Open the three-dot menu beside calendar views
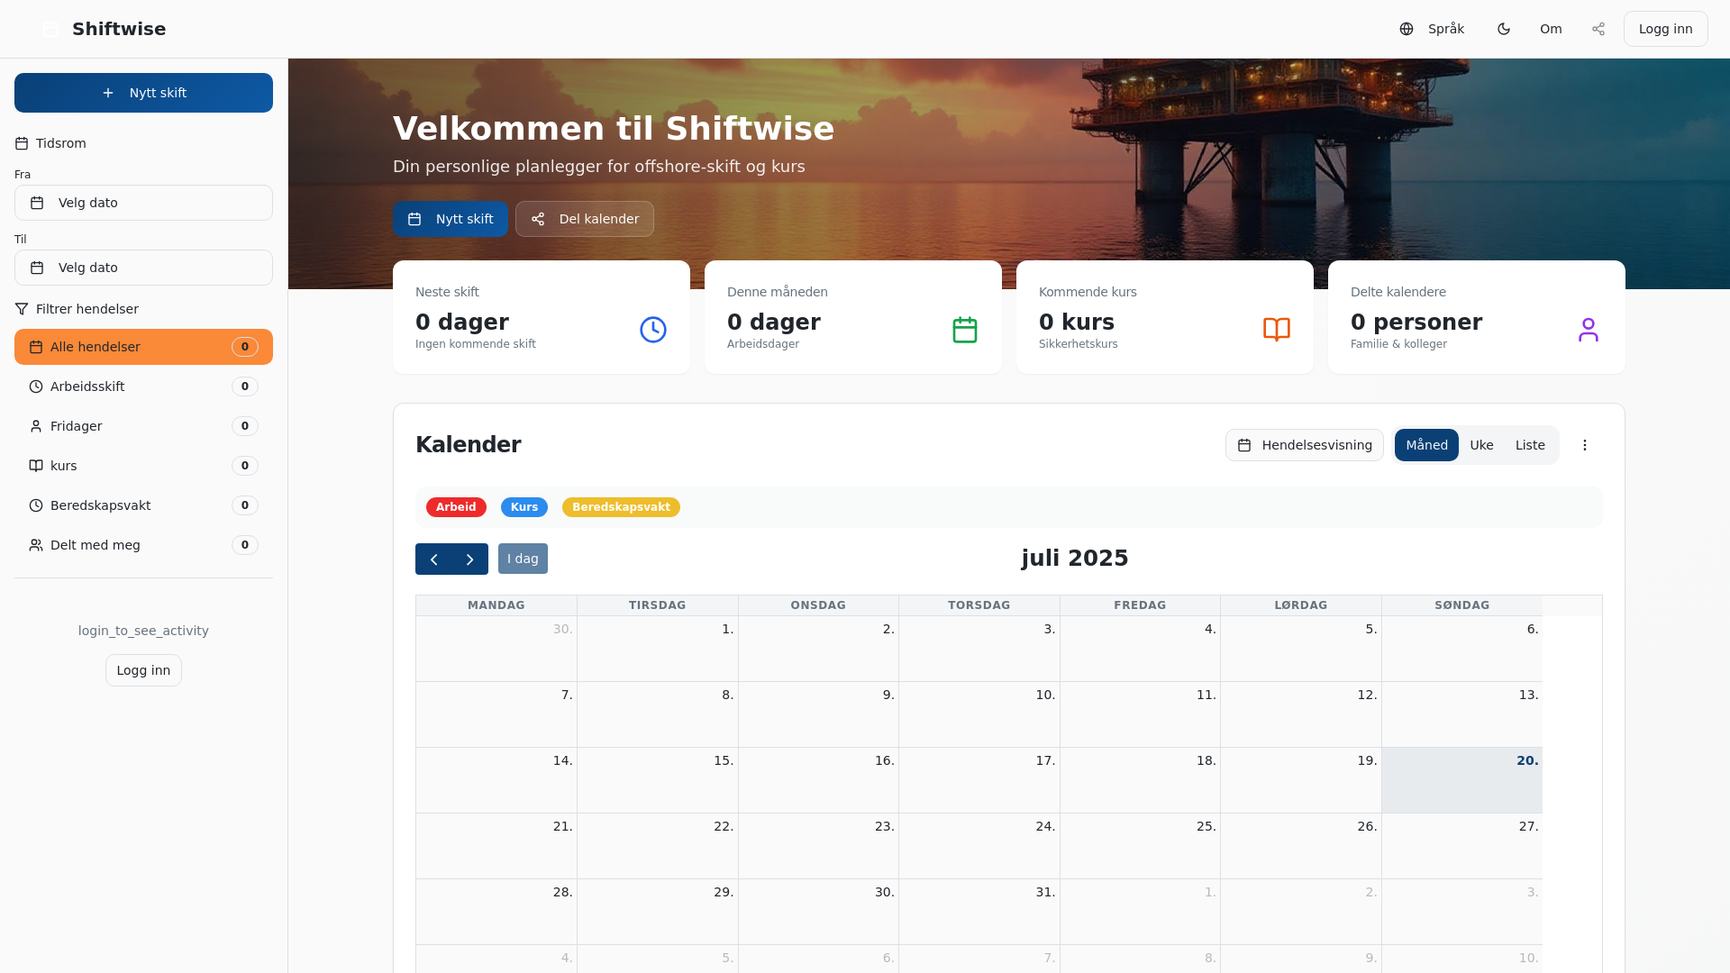Image resolution: width=1730 pixels, height=973 pixels. 1584,444
